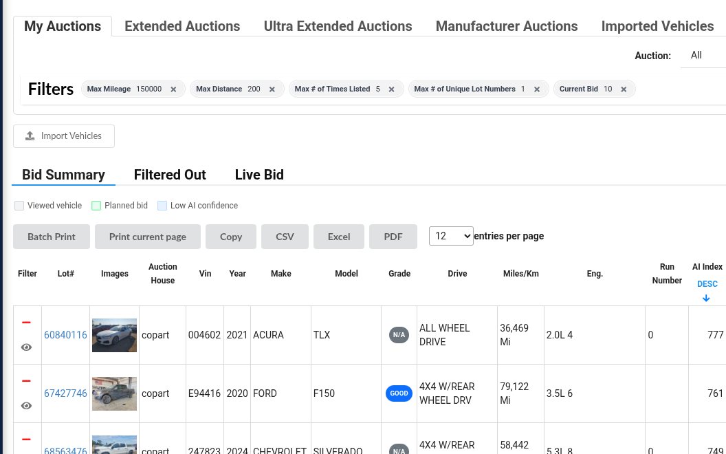The width and height of the screenshot is (726, 454).
Task: Toggle the eye icon for the Acura TLX row
Action: click(x=26, y=347)
